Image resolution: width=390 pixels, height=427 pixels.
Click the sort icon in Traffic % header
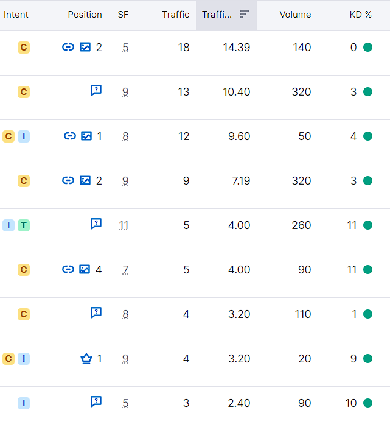(x=244, y=14)
